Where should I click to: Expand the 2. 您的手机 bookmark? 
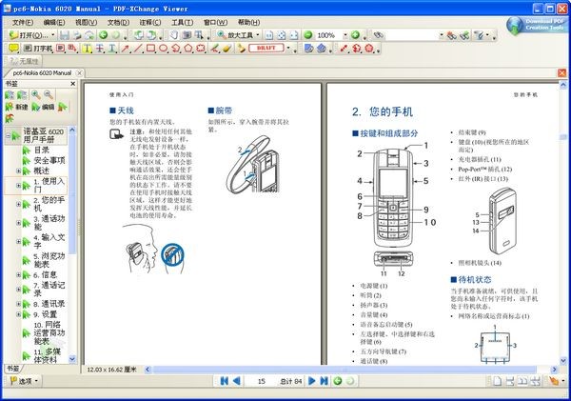click(18, 204)
